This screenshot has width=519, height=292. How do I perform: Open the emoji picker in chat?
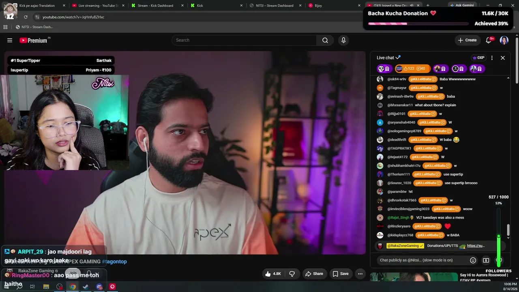(473, 260)
